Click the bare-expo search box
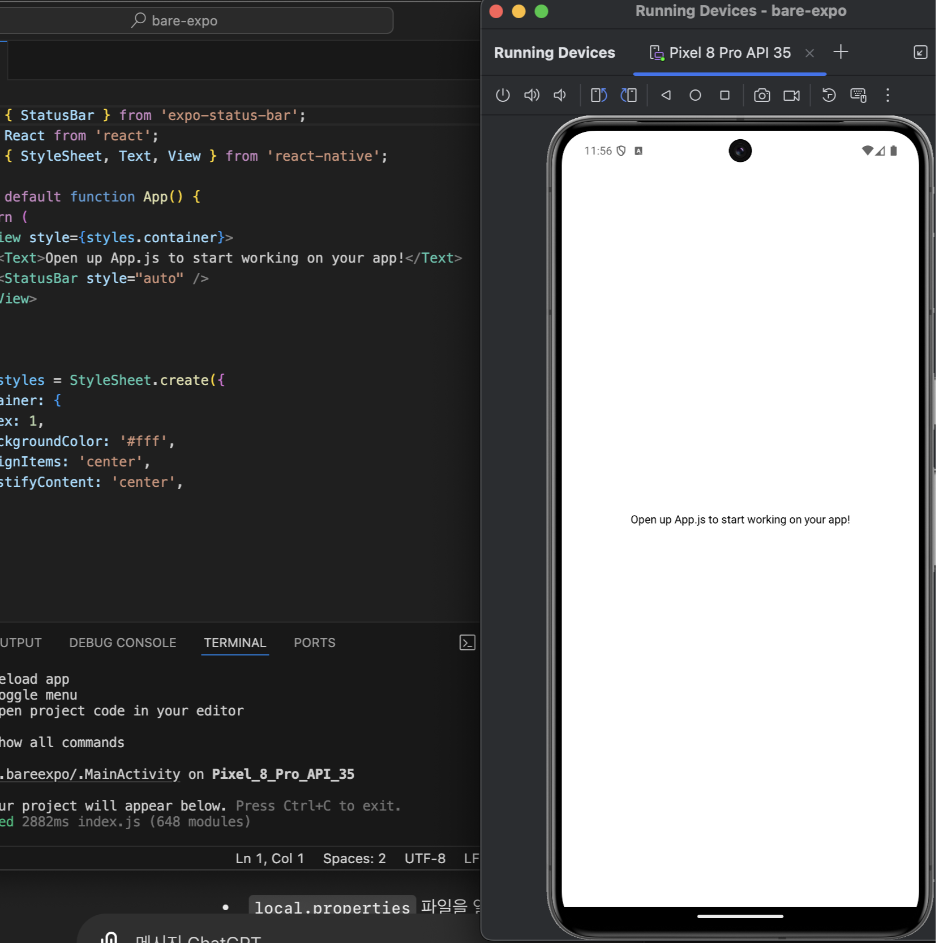This screenshot has height=943, width=943. (x=196, y=20)
